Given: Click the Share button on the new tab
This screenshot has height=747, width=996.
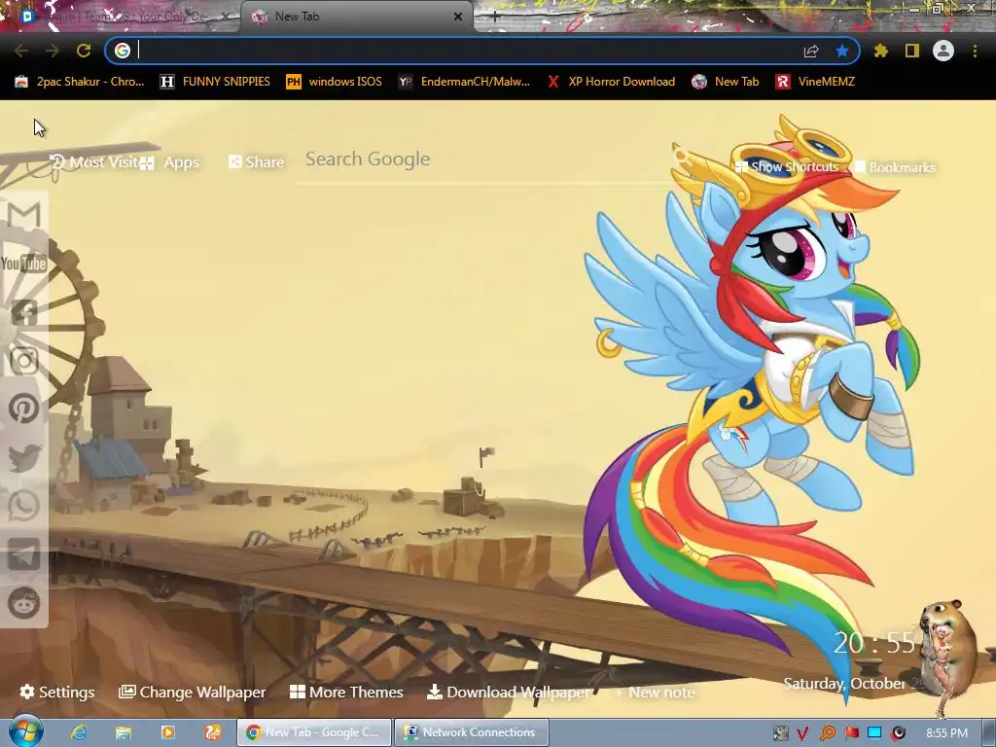Looking at the screenshot, I should pos(257,162).
